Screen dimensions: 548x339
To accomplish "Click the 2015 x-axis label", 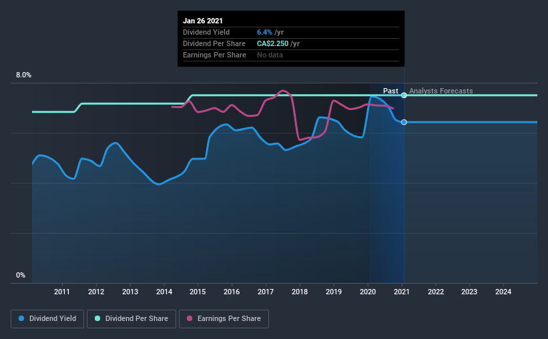I will coord(198,292).
